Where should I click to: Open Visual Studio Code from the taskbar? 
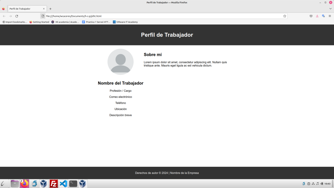(x=63, y=184)
